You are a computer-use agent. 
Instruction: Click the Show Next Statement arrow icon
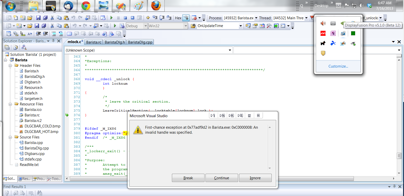point(148,18)
